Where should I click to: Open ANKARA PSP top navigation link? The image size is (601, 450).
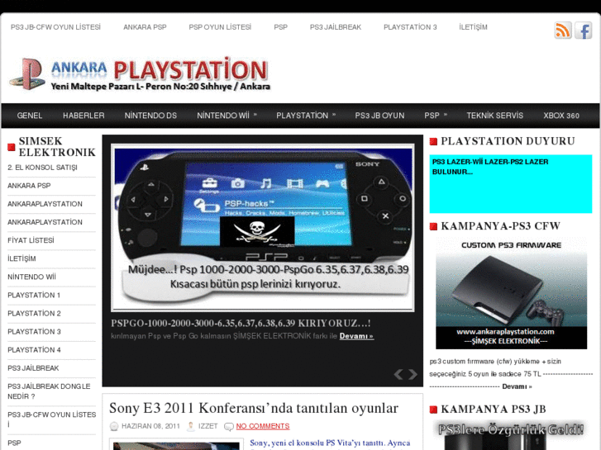(145, 27)
